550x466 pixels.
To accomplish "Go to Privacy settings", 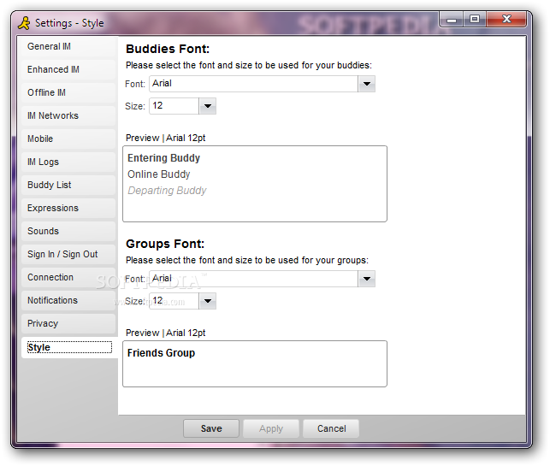I will pos(68,324).
